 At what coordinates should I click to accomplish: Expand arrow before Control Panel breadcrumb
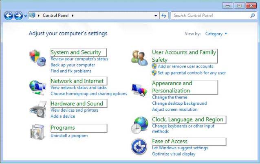coord(39,16)
